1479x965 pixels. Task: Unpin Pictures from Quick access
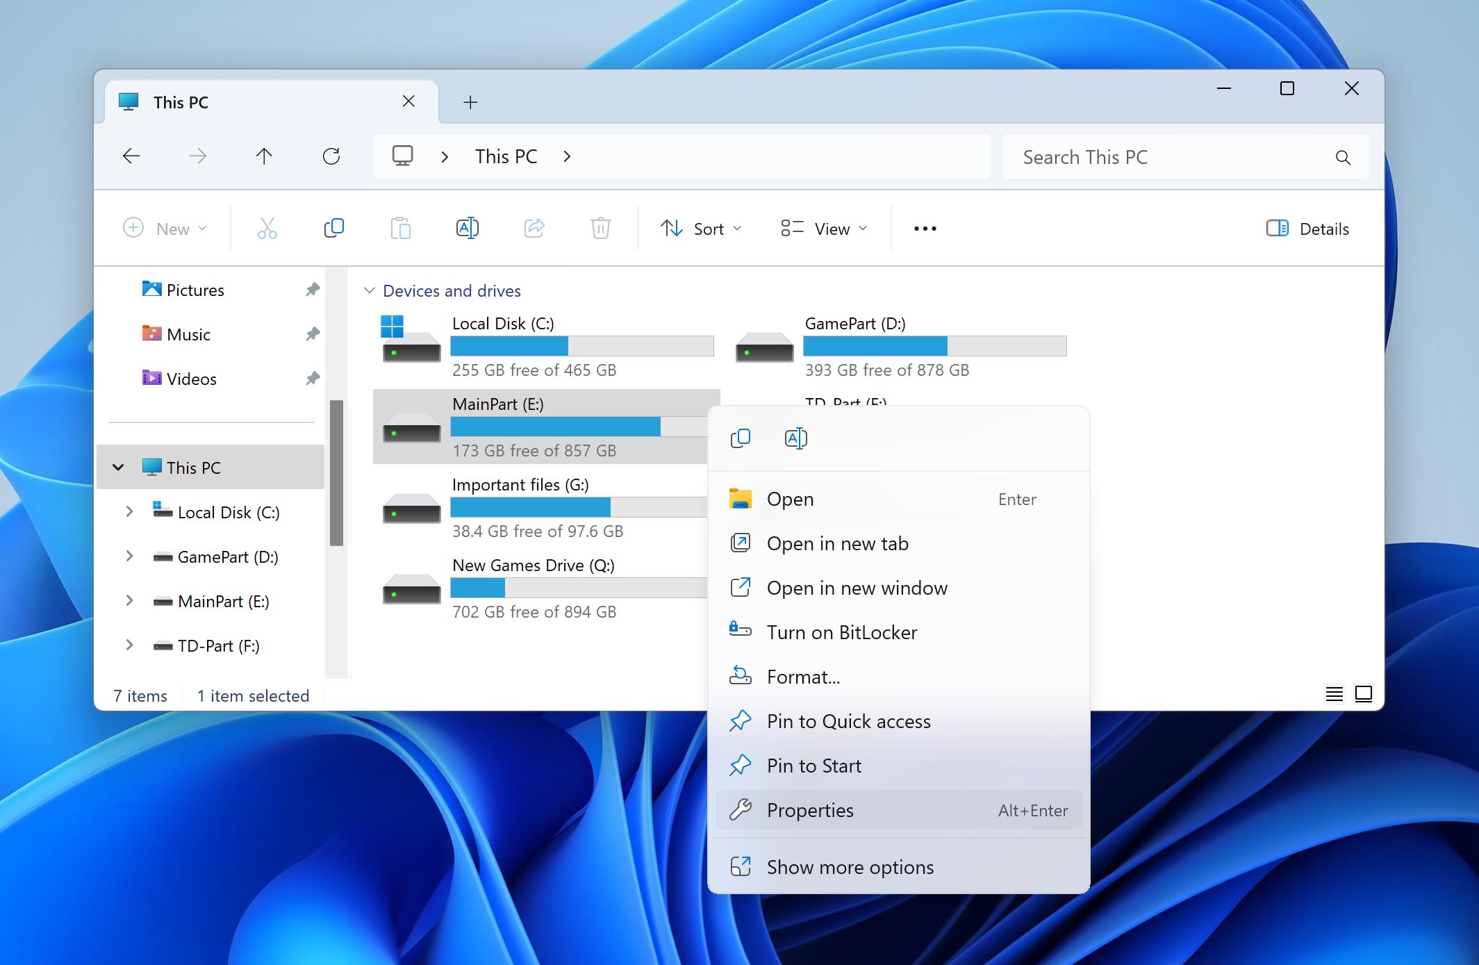click(x=313, y=290)
